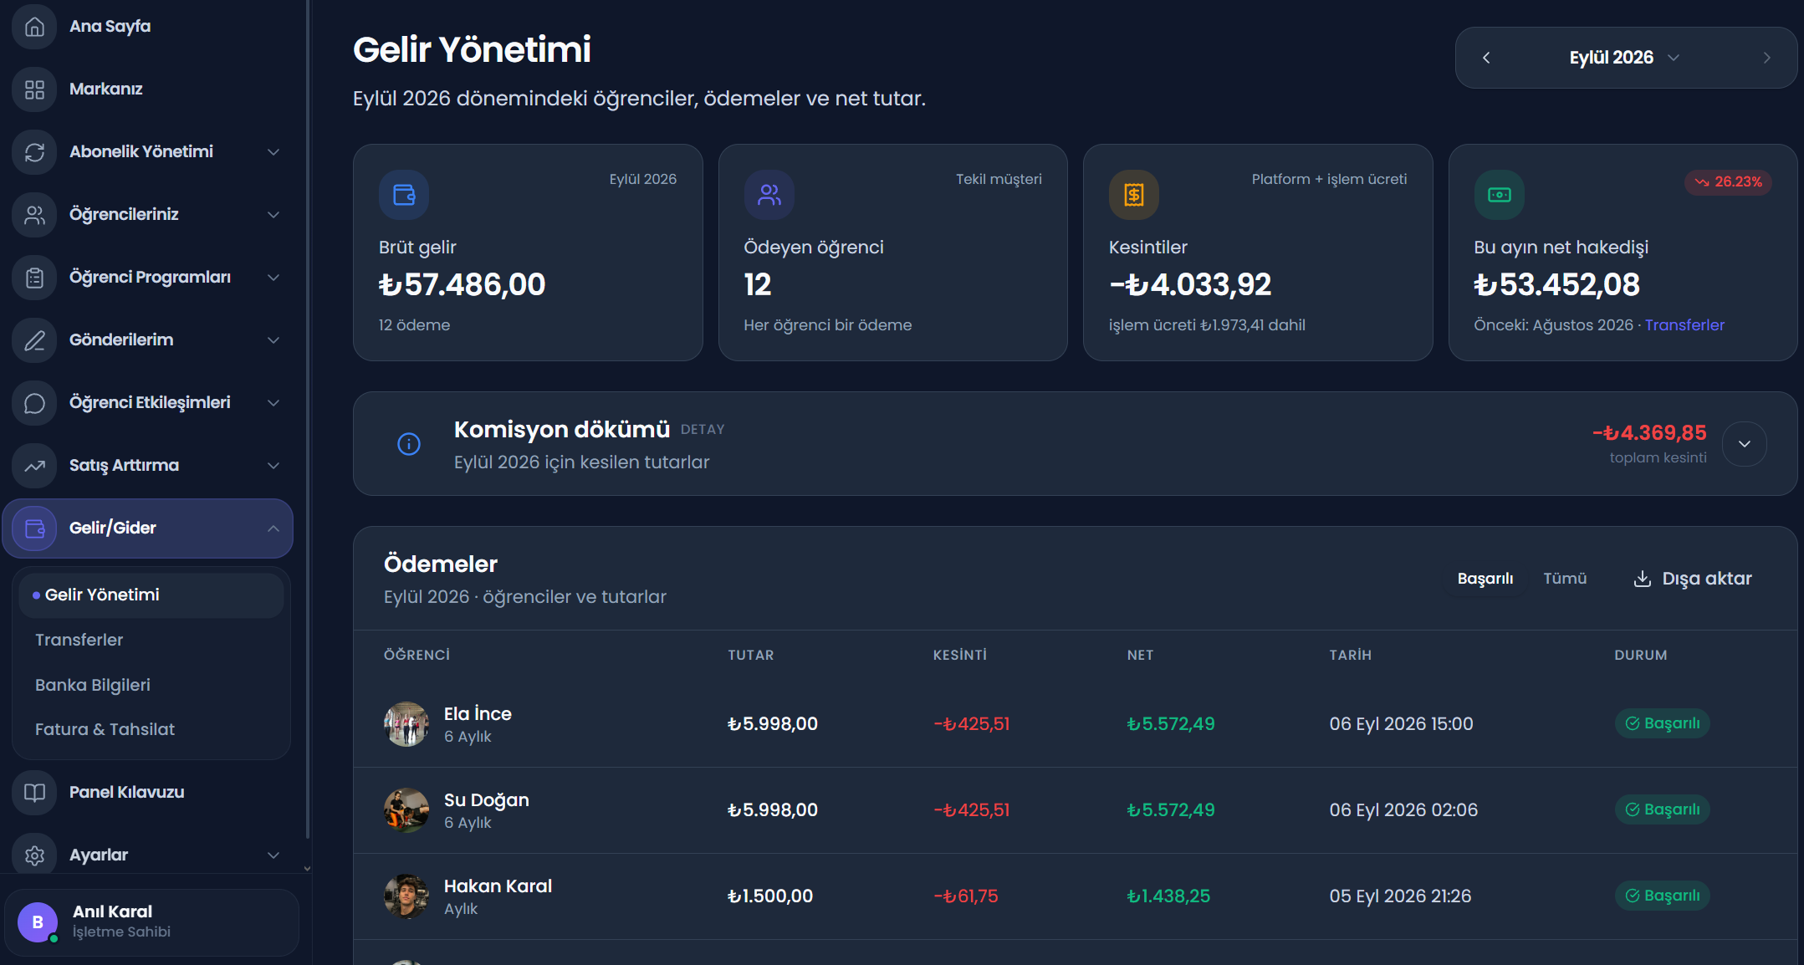The image size is (1804, 965).
Task: Click the Abonelik Yönetimi refresh icon
Action: coord(34,152)
